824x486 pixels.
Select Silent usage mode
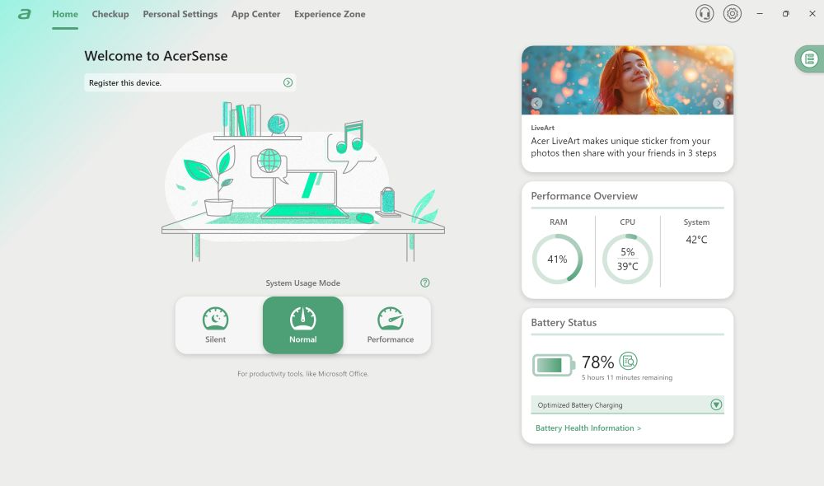[215, 325]
